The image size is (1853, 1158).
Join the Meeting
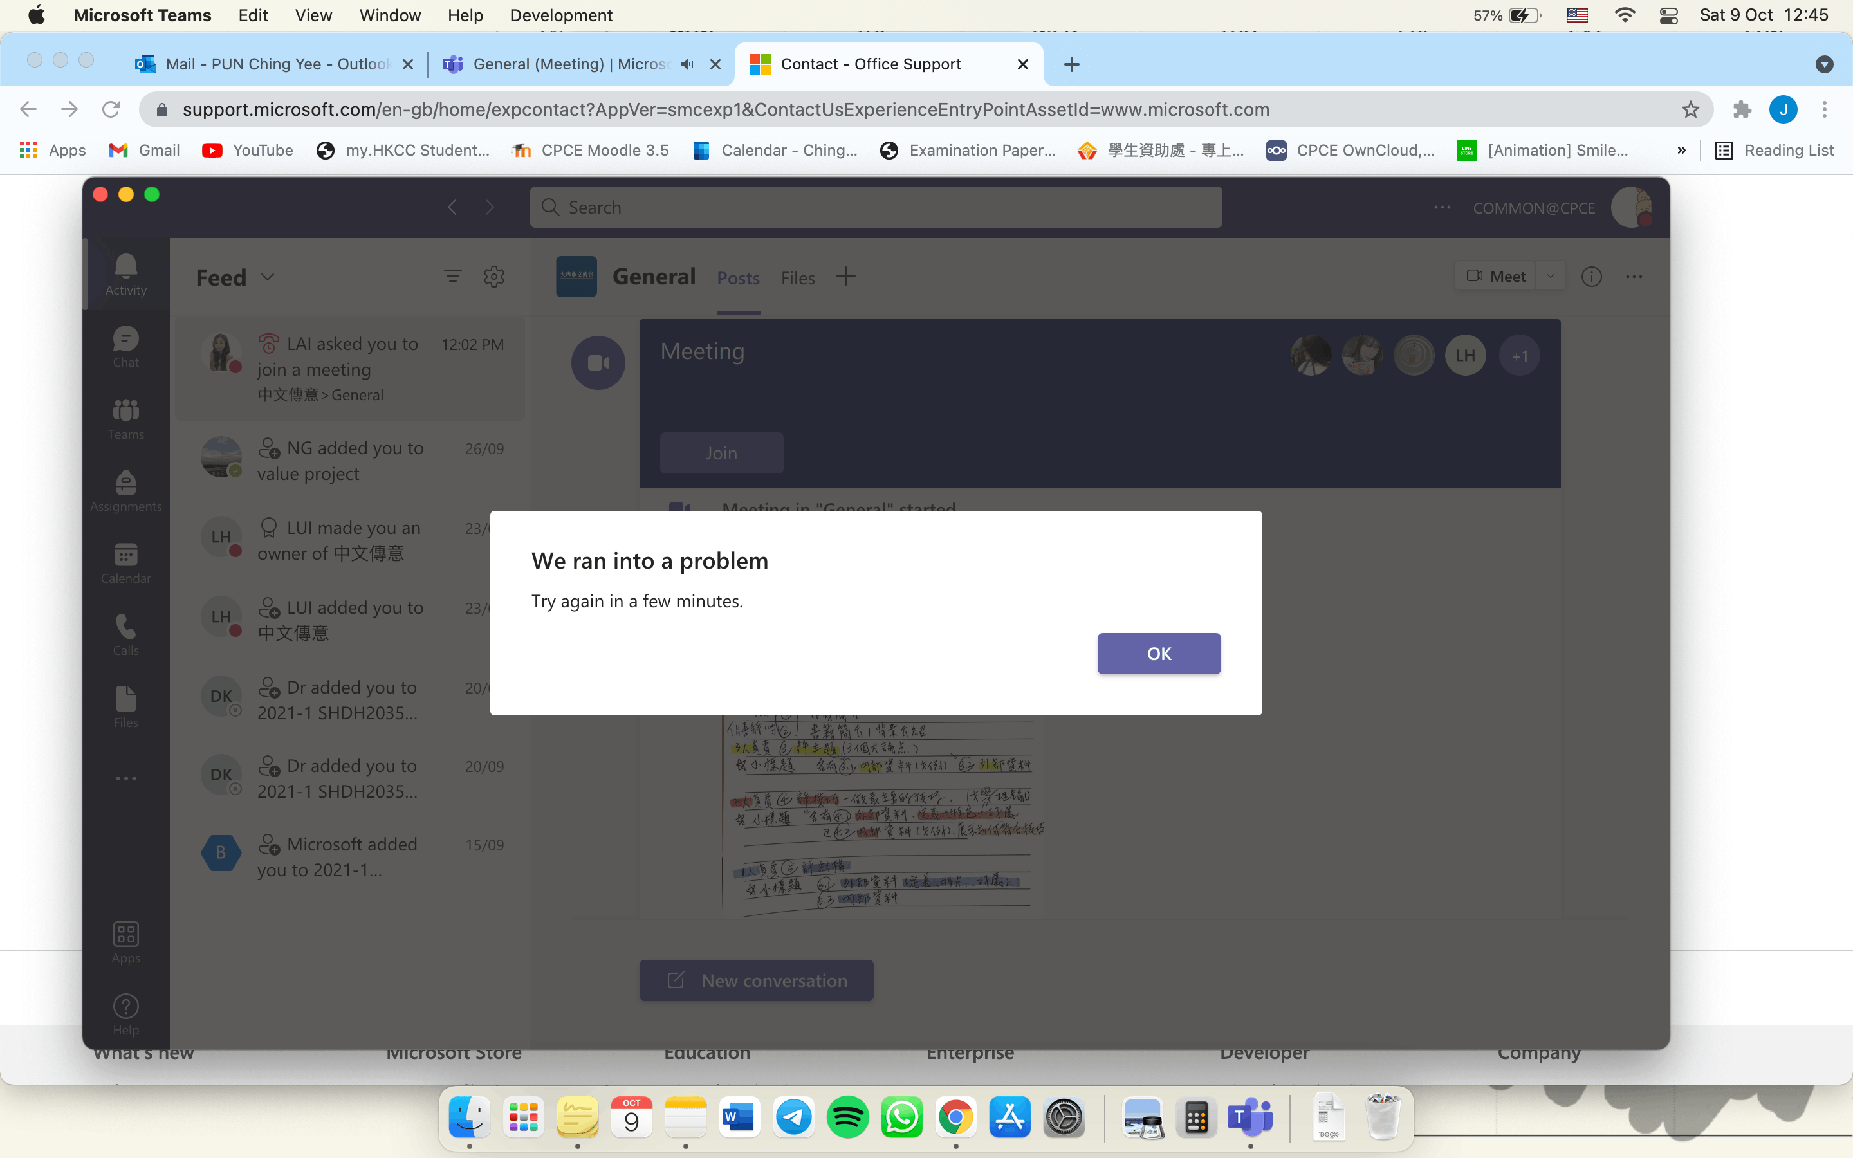click(x=721, y=453)
